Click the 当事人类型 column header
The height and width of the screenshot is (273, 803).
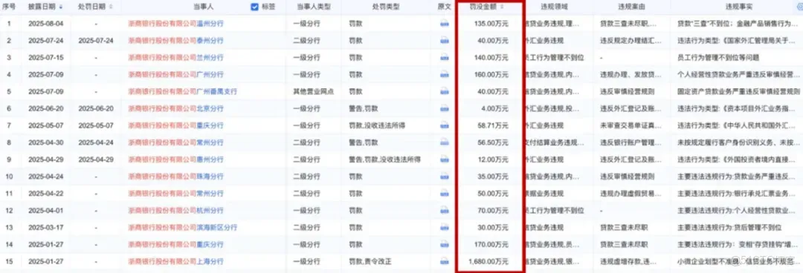[314, 7]
